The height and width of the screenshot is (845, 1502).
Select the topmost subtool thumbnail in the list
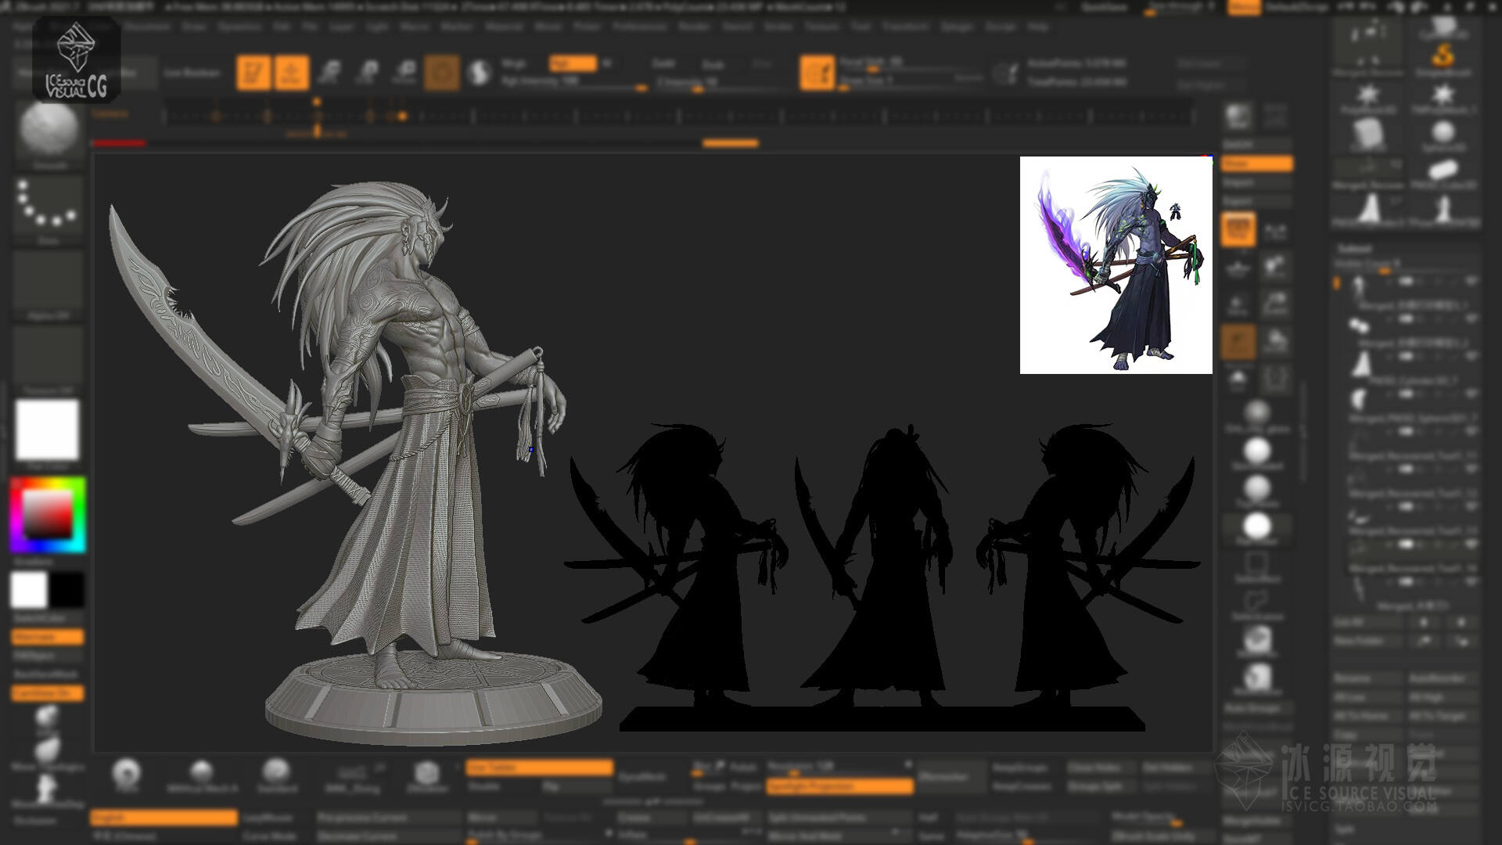(1357, 286)
